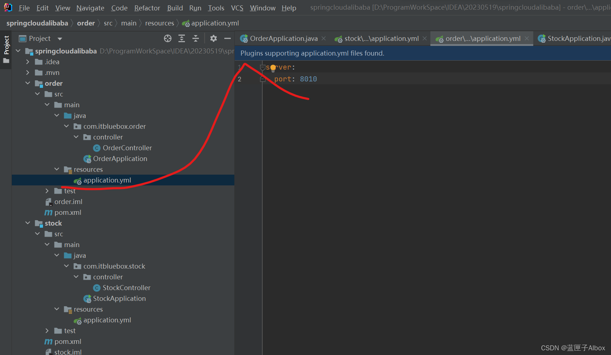Open the Navigate menu
The width and height of the screenshot is (611, 355).
click(90, 8)
